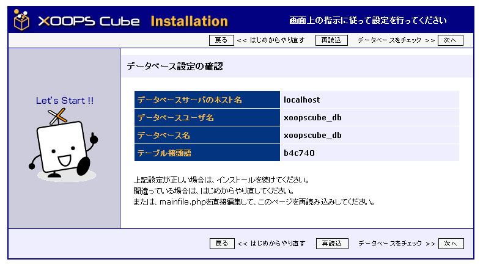Screen dimensions: 483x265
Task: Click the header データベースをチェック >> text
Action: pos(396,40)
